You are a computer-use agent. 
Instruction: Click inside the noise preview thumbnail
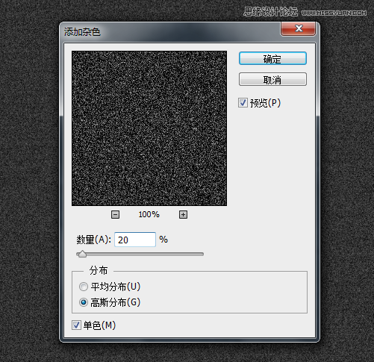[x=149, y=128]
